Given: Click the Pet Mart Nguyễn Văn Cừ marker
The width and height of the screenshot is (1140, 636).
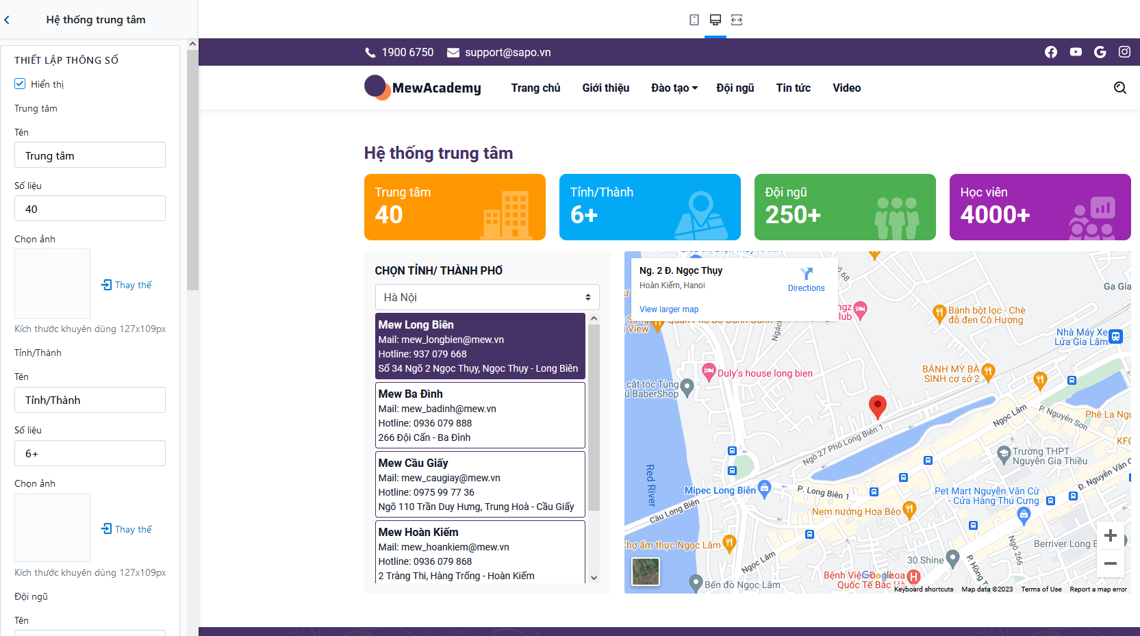Looking at the screenshot, I should click(1024, 516).
